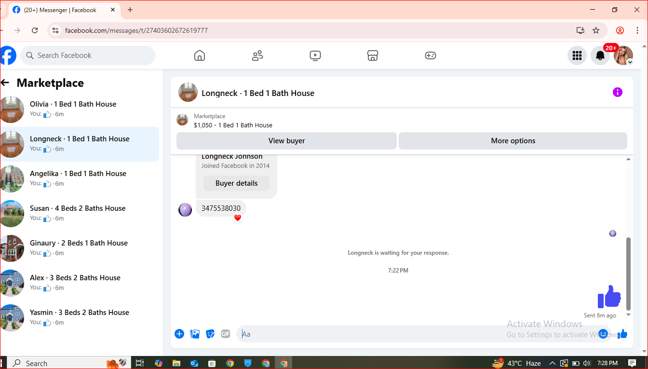
Task: Open the Gaming controller icon
Action: click(x=430, y=55)
